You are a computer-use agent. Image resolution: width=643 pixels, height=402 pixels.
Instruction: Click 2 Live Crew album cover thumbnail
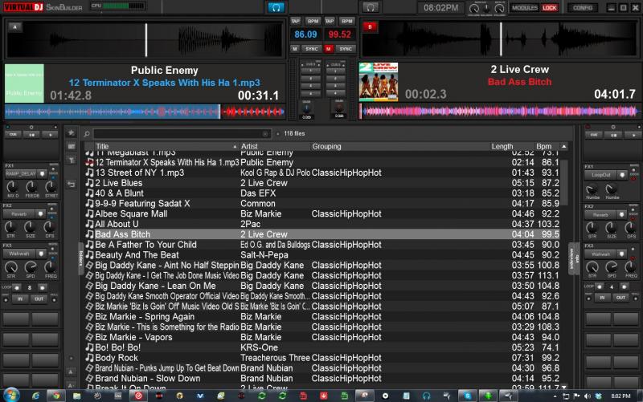pyautogui.click(x=379, y=82)
